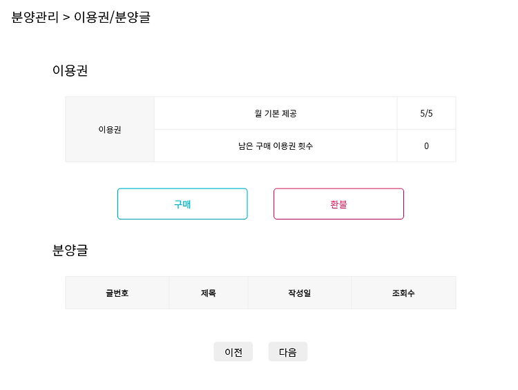Select the 조회수 column header

tap(403, 293)
